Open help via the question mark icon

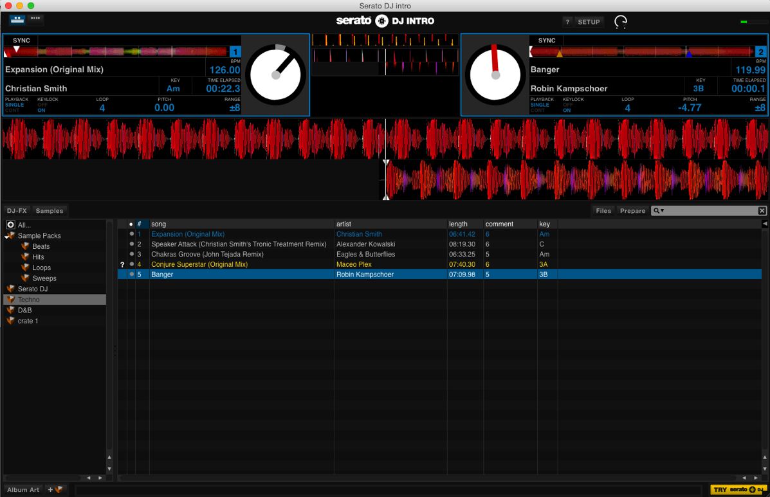click(x=567, y=22)
